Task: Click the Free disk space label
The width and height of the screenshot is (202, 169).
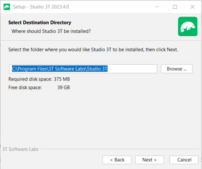Action: coord(25,88)
